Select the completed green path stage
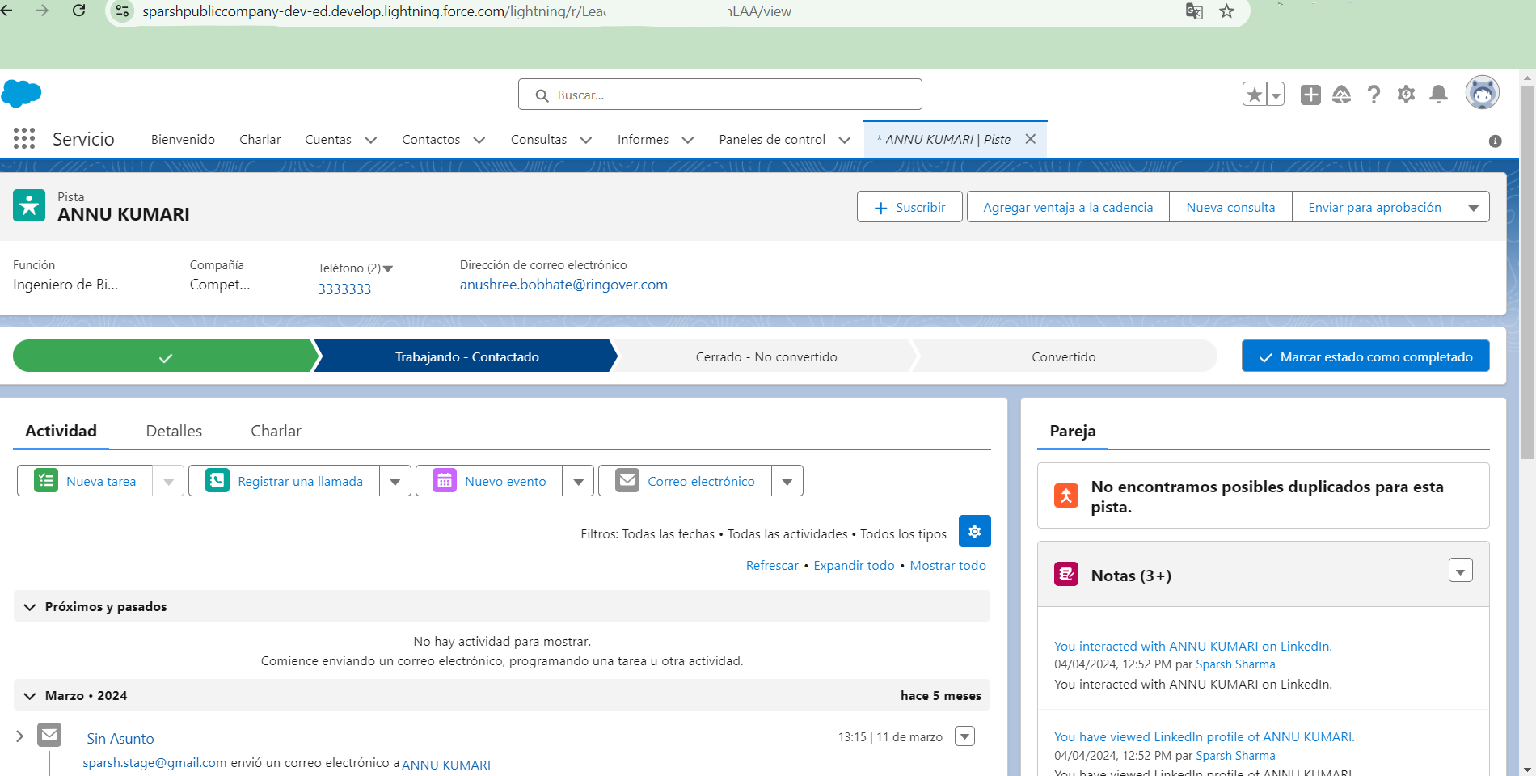The image size is (1536, 776). pos(165,356)
